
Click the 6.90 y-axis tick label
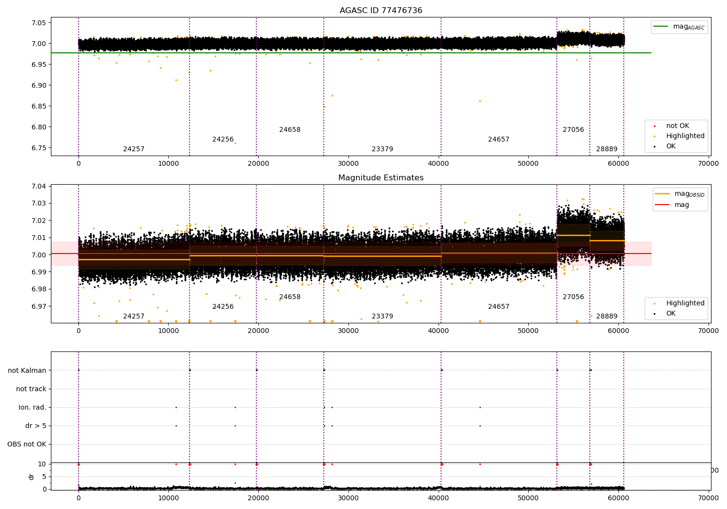[x=39, y=85]
